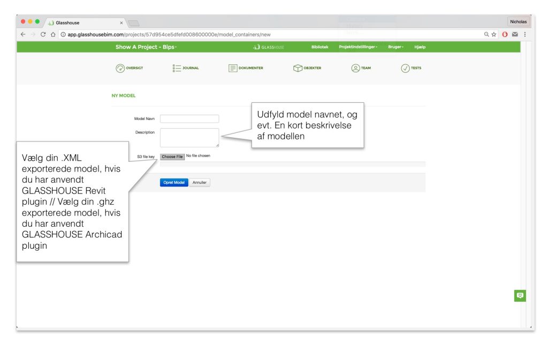The image size is (548, 343).
Task: Focus the Description text area
Action: [189, 138]
